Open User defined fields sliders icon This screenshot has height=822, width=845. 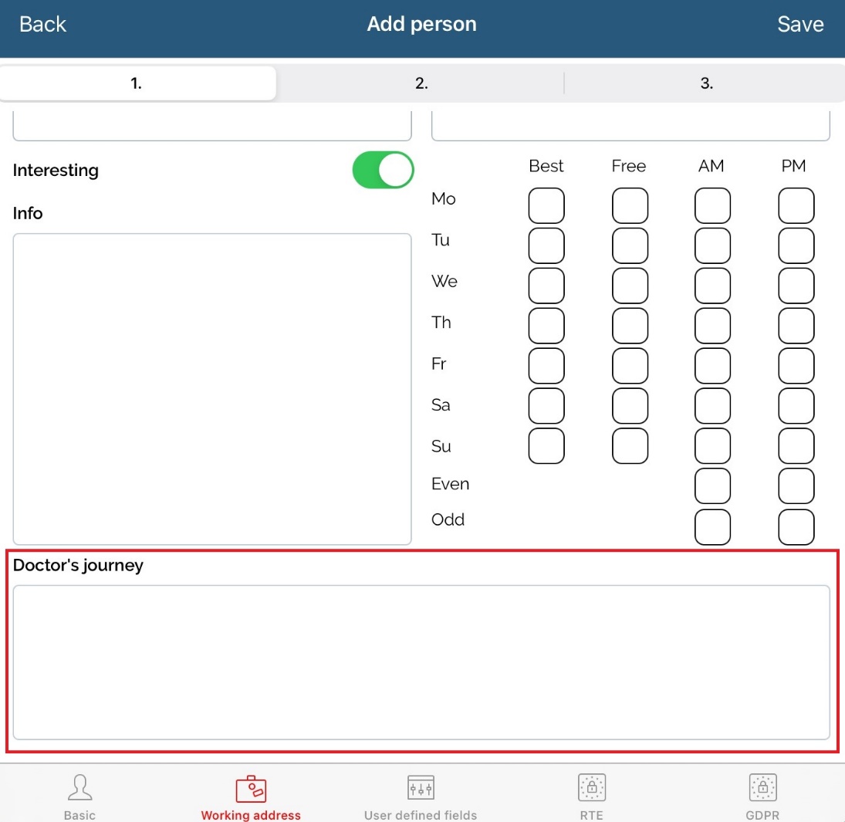pos(421,788)
